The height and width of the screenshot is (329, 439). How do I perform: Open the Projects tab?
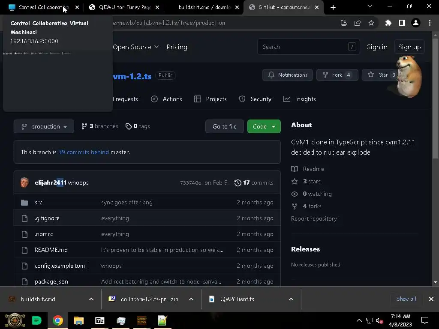(210, 99)
